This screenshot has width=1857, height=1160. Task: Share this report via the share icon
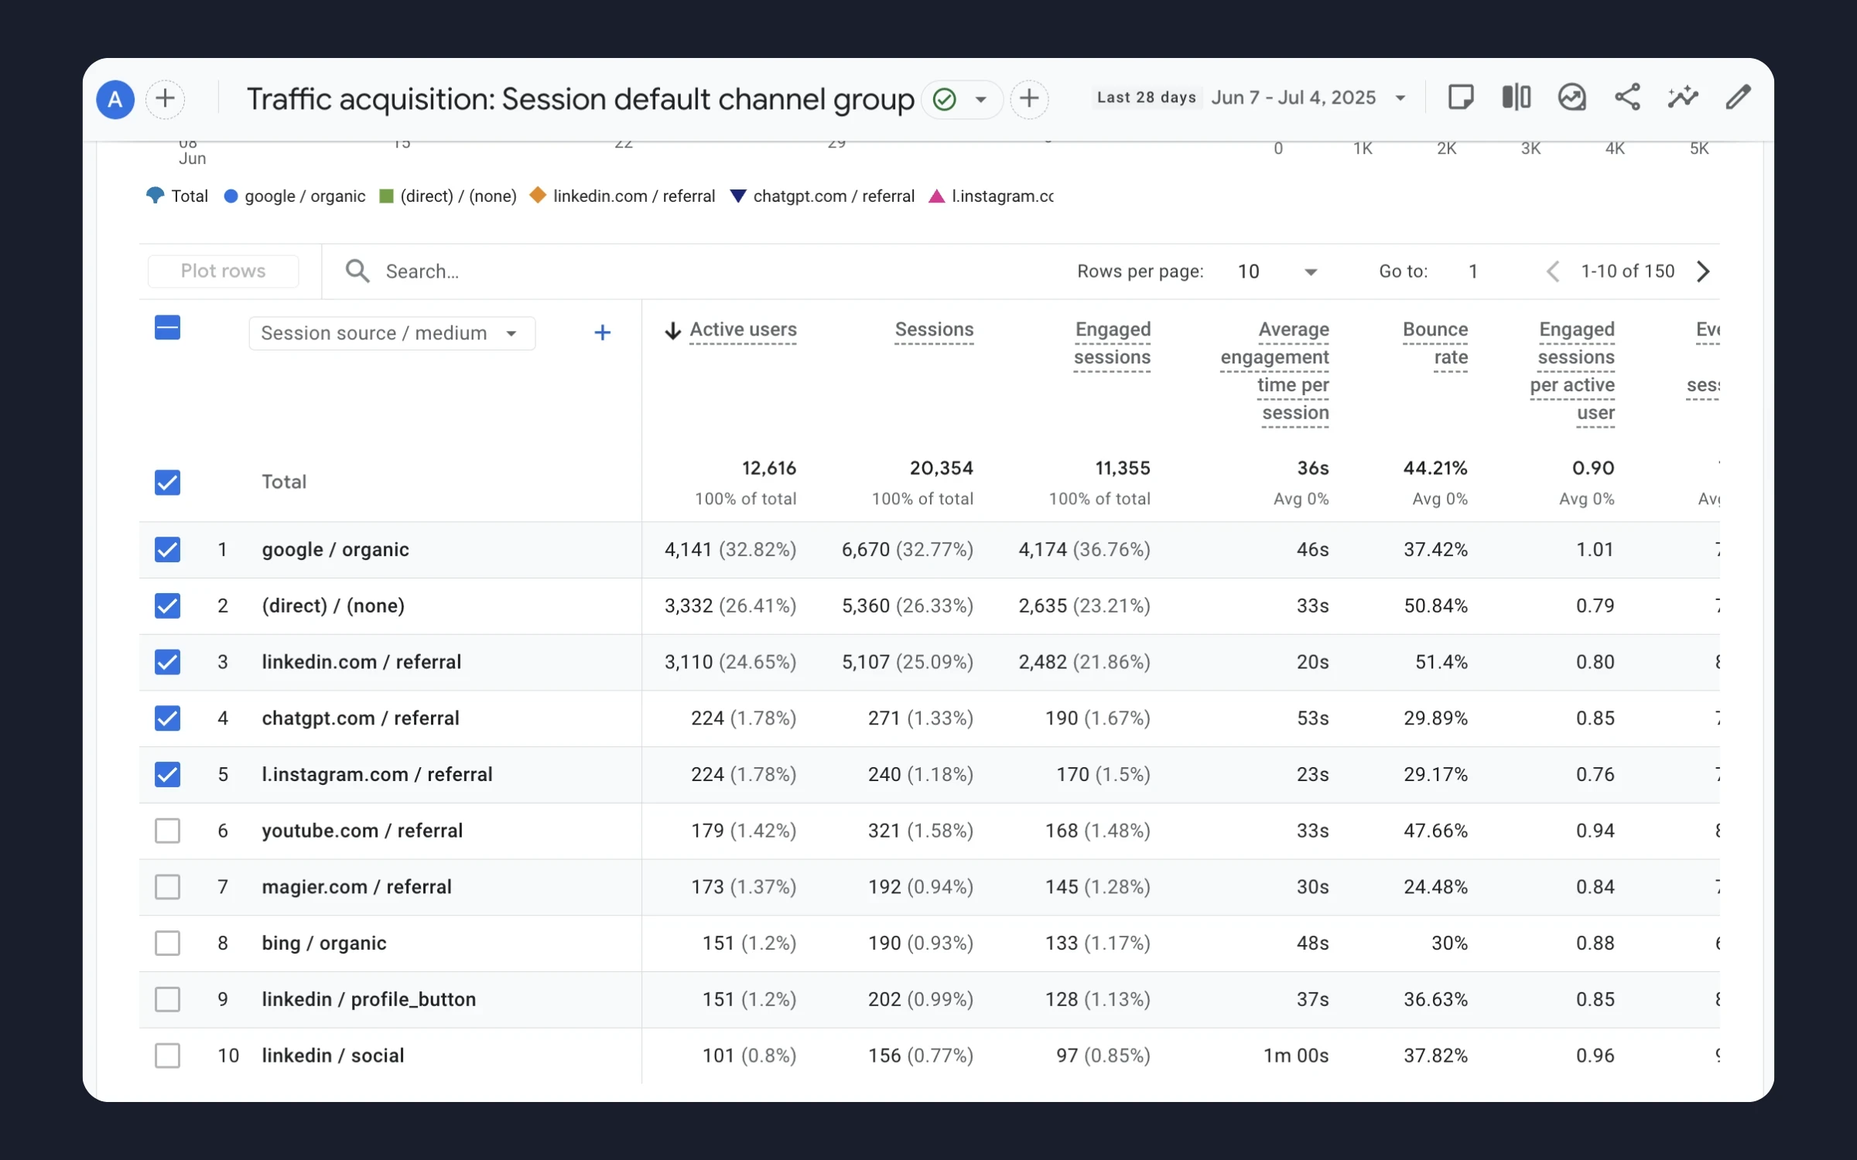click(x=1627, y=97)
